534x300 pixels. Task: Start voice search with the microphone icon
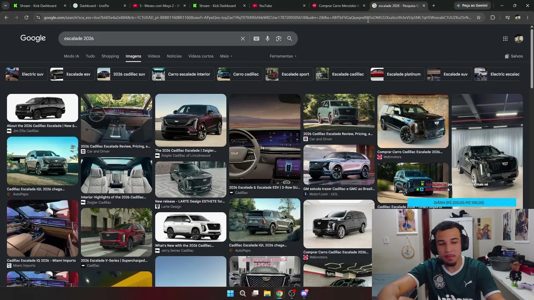click(x=267, y=38)
